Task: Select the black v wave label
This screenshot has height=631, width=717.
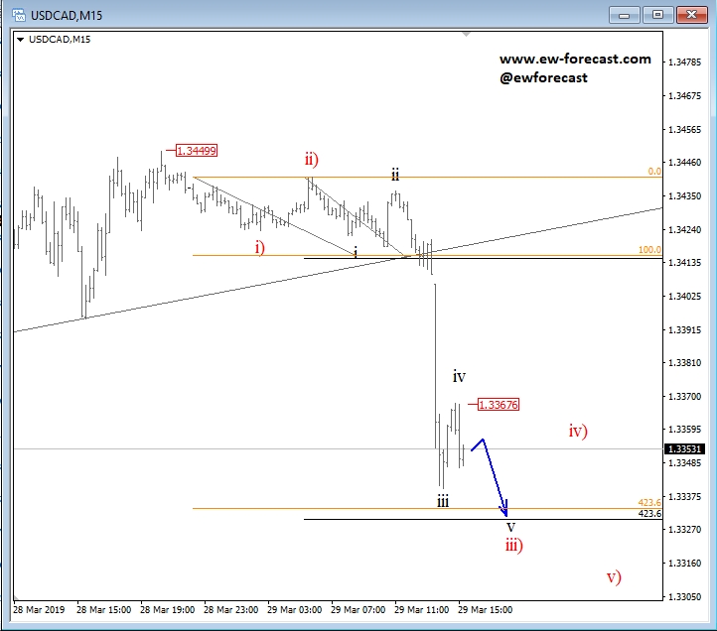Action: pyautogui.click(x=510, y=527)
